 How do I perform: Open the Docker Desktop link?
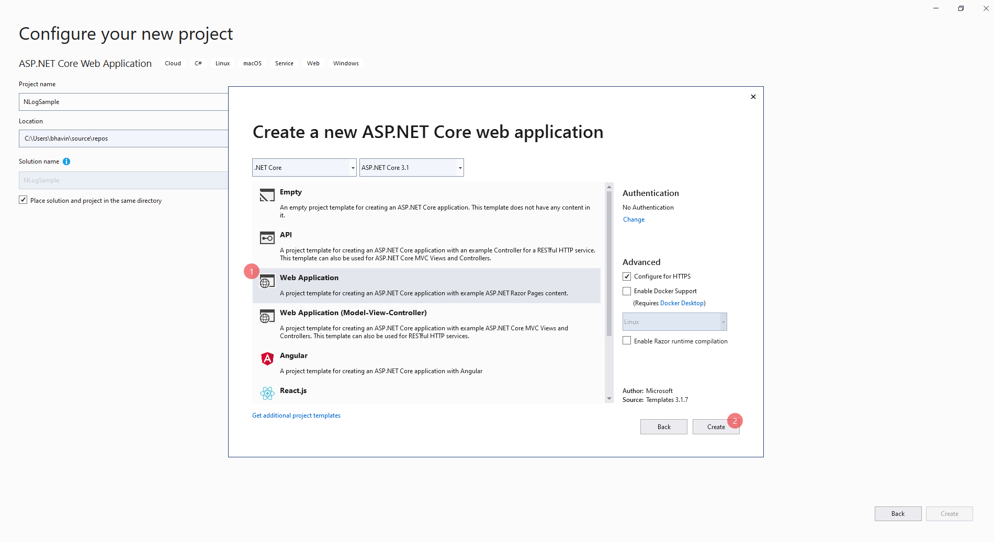pos(682,303)
